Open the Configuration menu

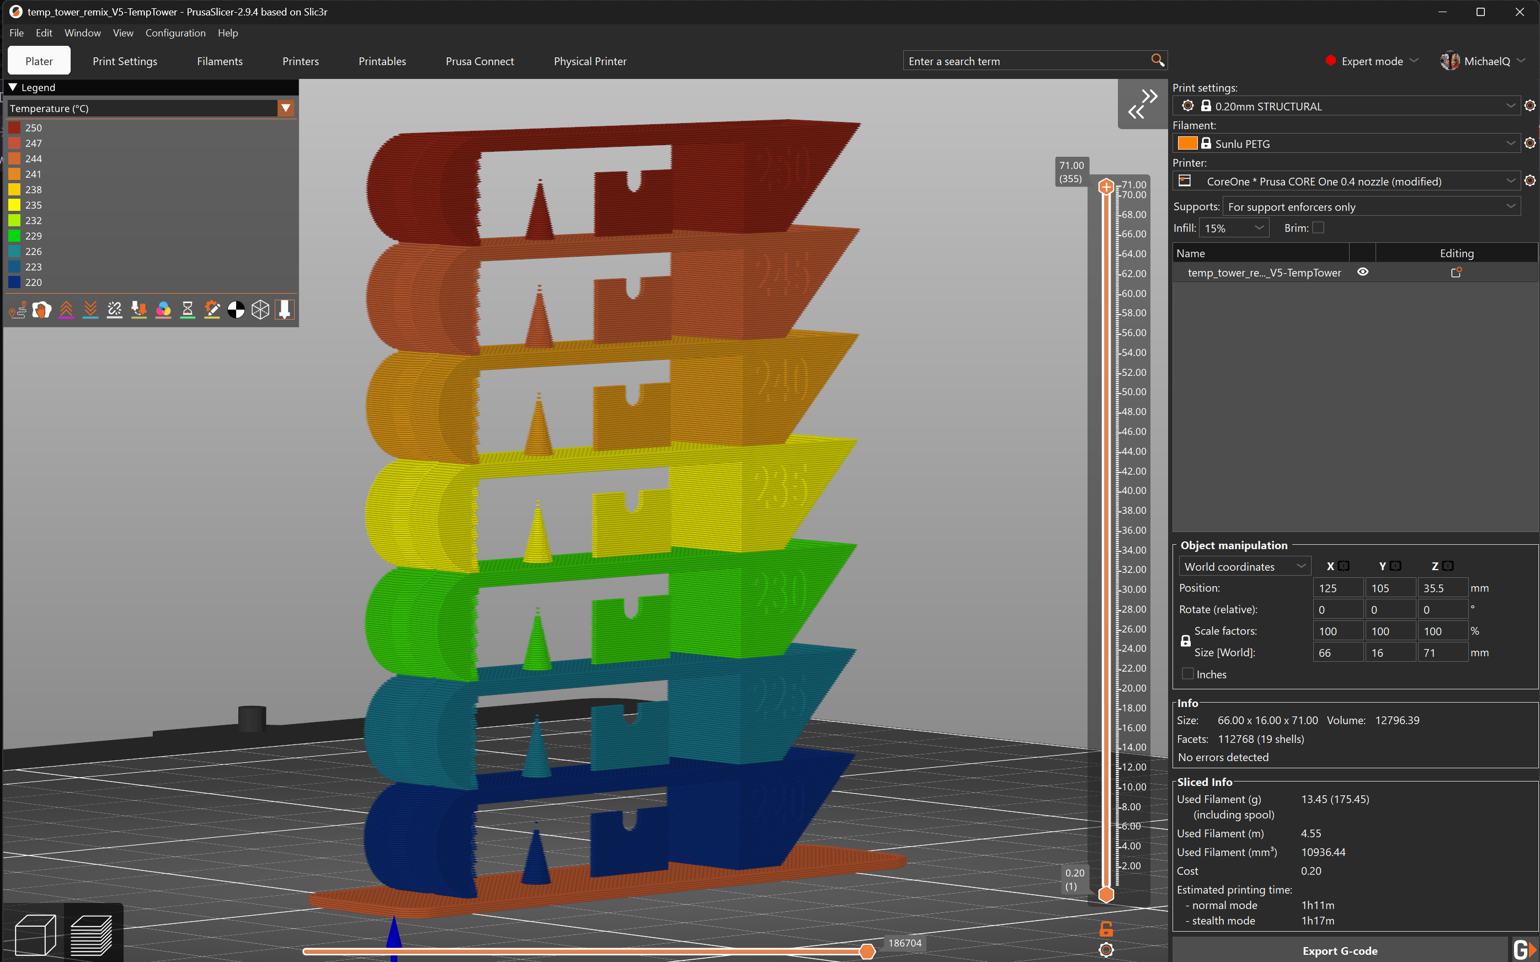coord(175,33)
